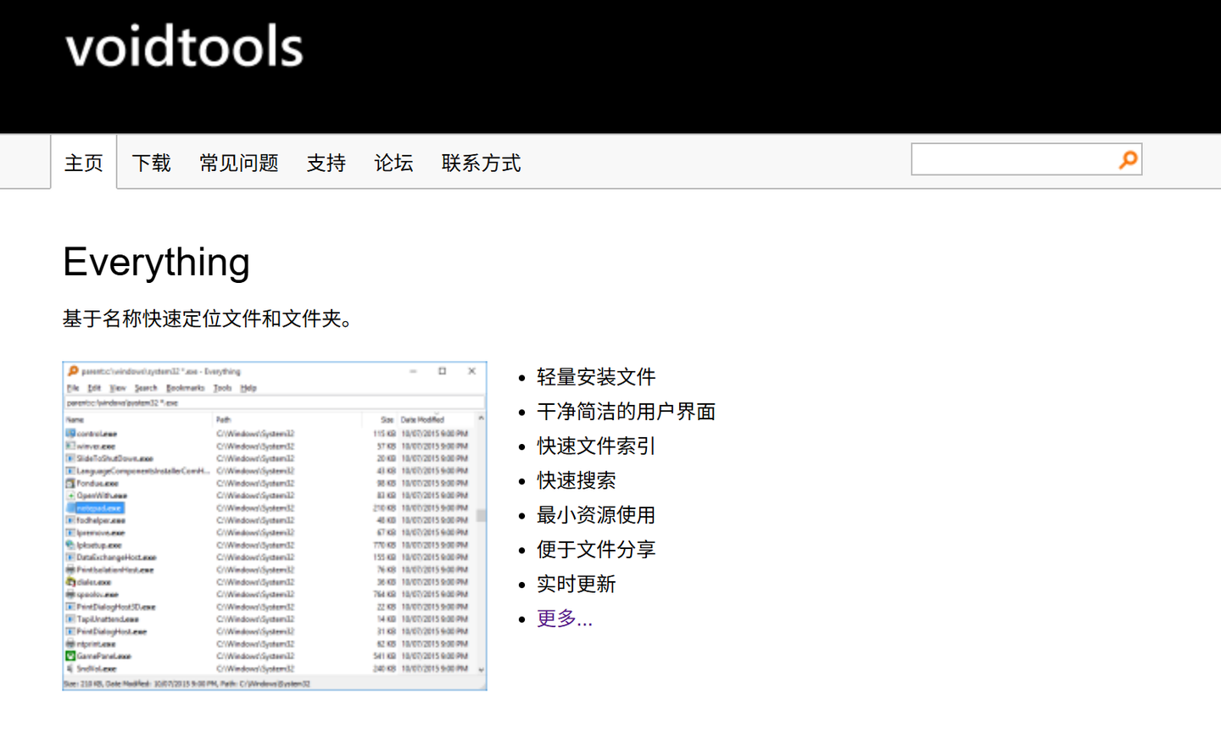Click the OpenWith.exe icon
Viewport: 1221px width, 743px height.
tap(70, 495)
